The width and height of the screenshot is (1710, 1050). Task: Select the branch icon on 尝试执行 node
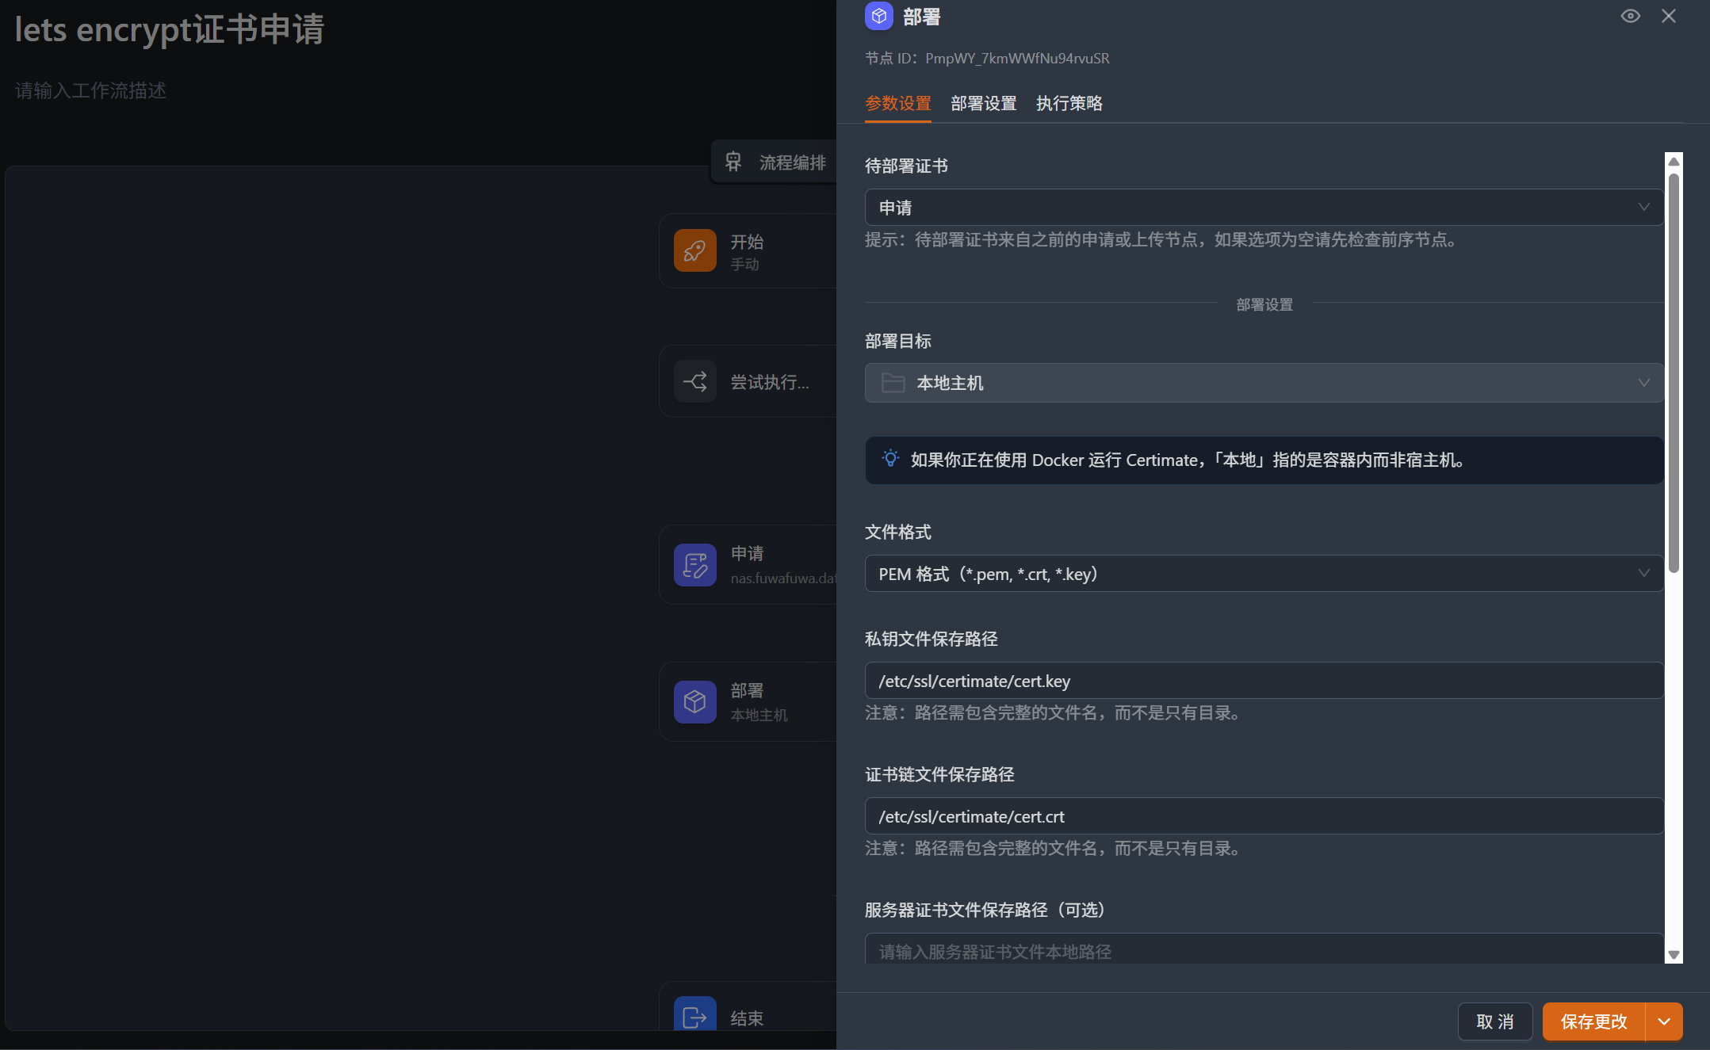694,381
